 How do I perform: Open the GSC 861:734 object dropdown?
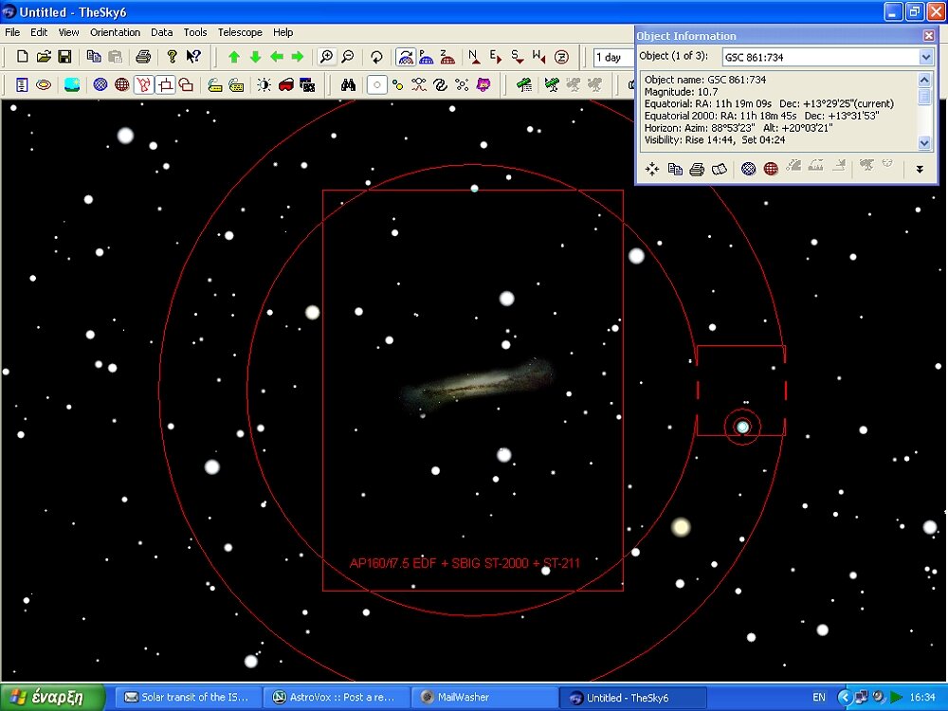coord(925,56)
